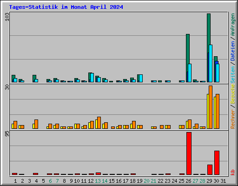
Task: Click the cyan Seiten bar for day 30
Action: pyautogui.click(x=218, y=73)
